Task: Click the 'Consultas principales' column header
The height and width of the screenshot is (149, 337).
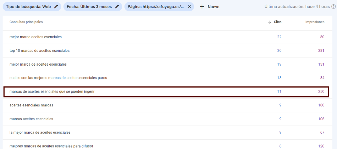Action: 26,22
